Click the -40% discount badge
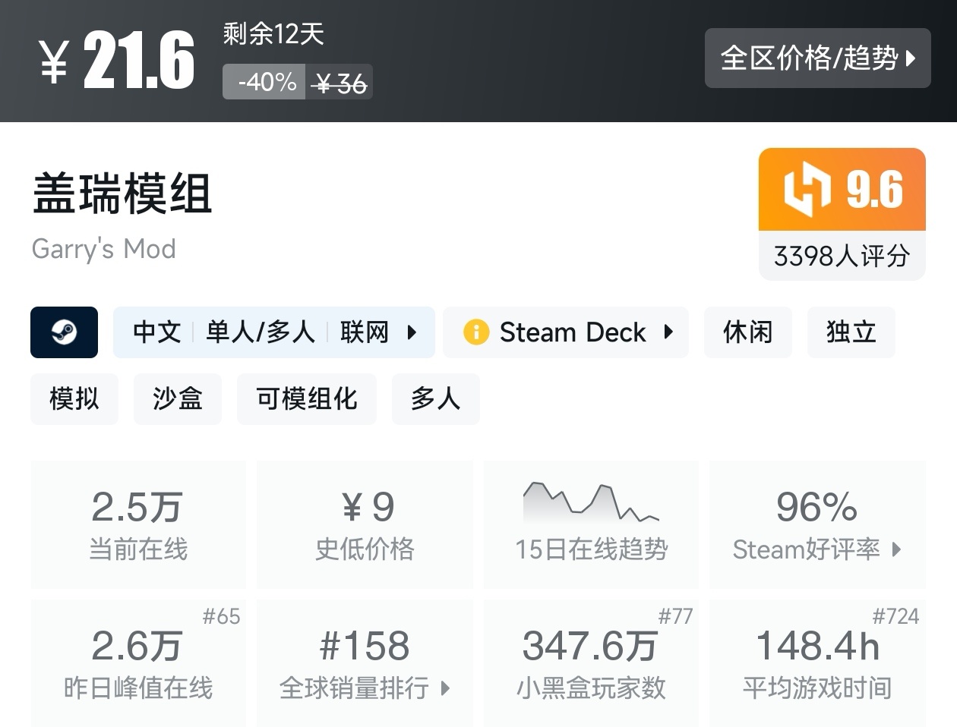This screenshot has width=957, height=727. [x=264, y=82]
